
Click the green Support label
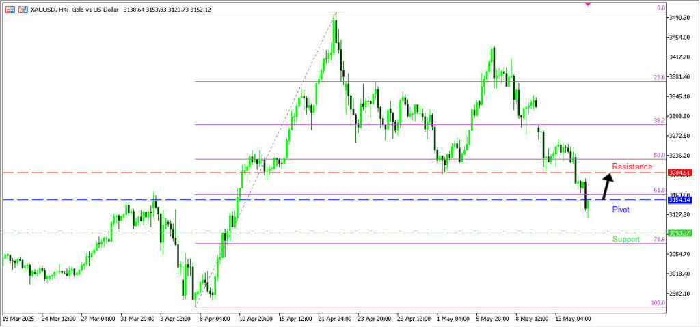pos(625,240)
